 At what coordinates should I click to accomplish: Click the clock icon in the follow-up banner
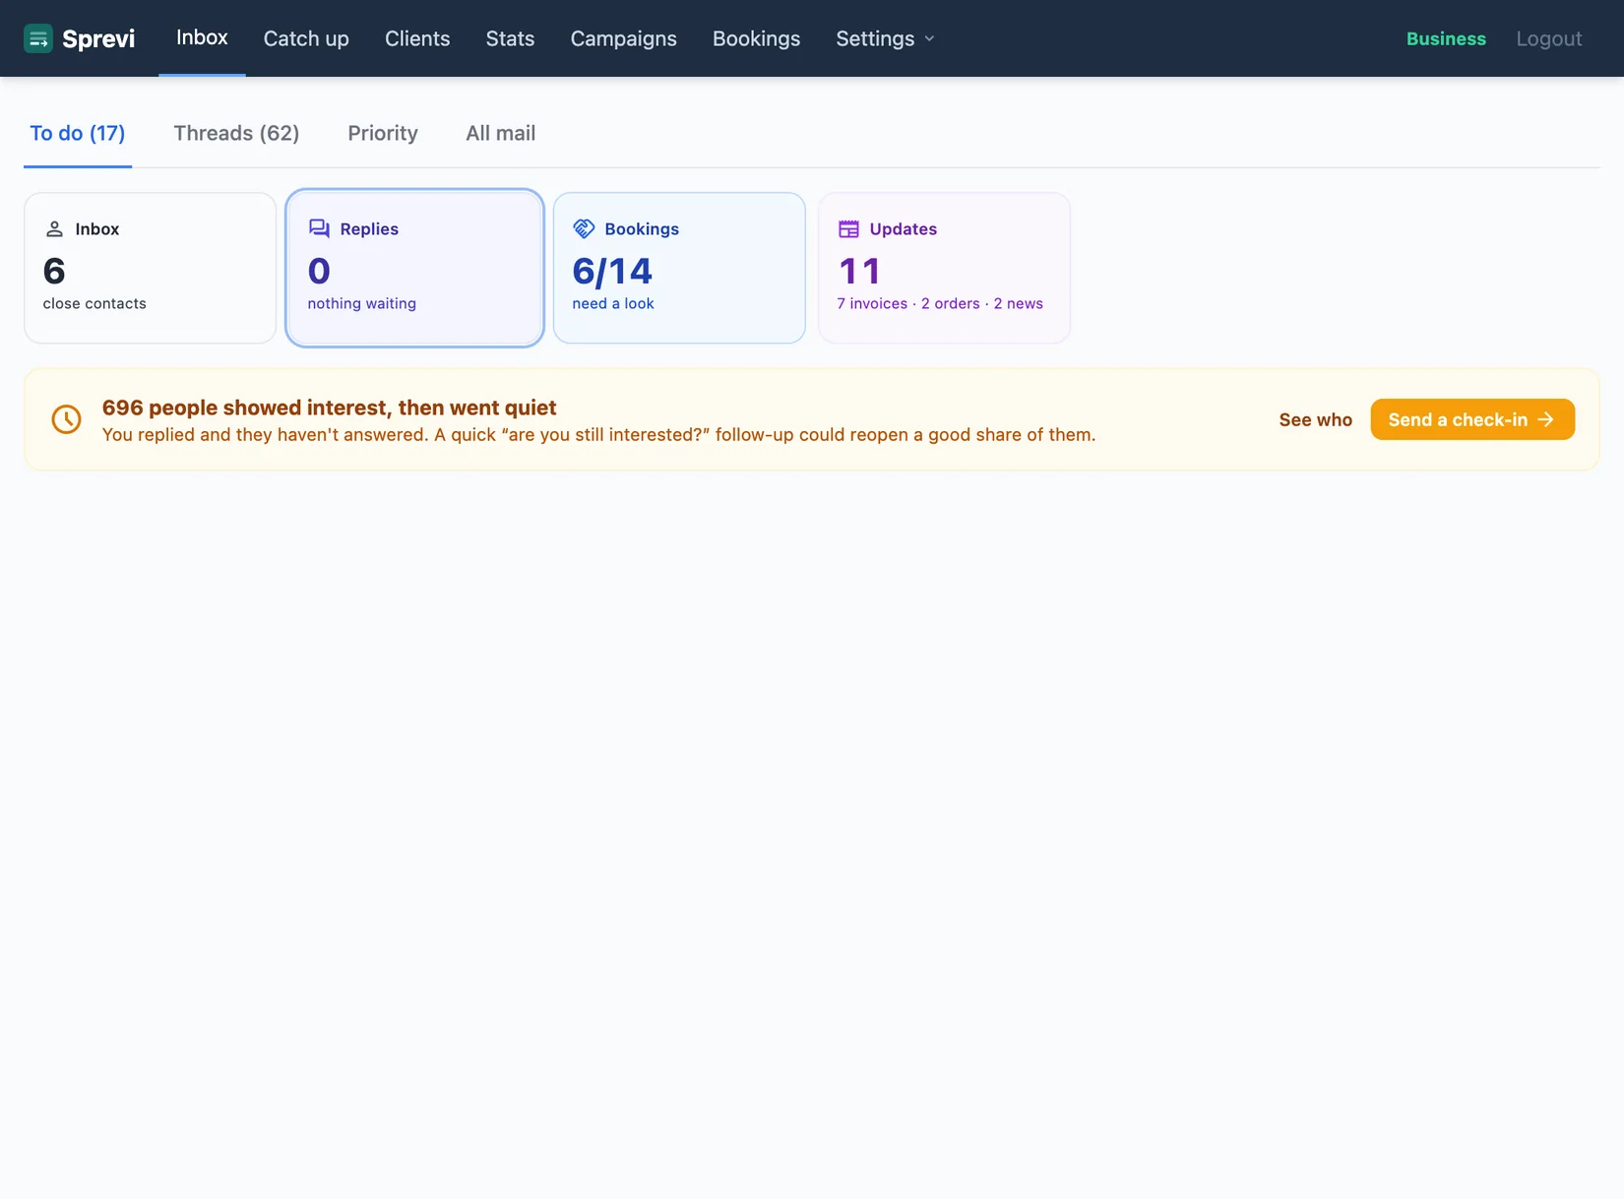pos(66,419)
